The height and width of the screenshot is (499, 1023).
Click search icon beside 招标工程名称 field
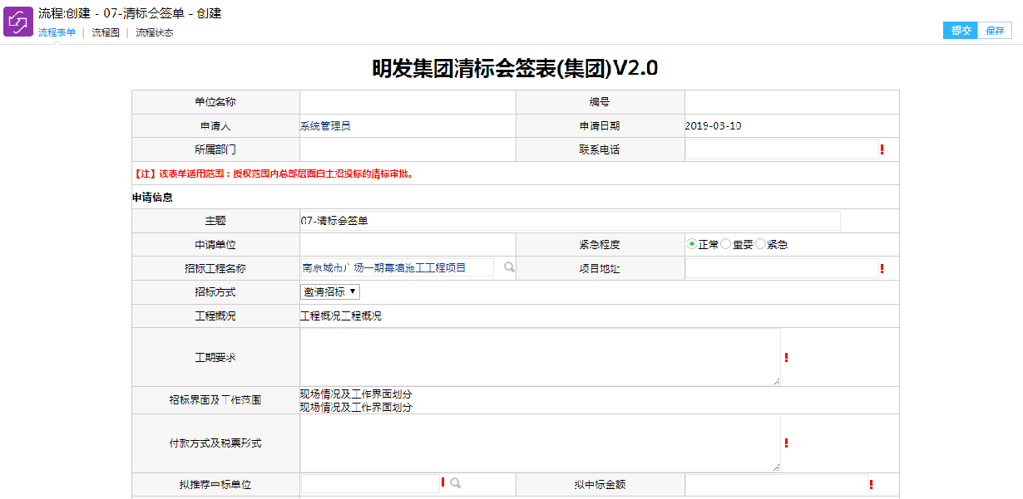pos(509,267)
